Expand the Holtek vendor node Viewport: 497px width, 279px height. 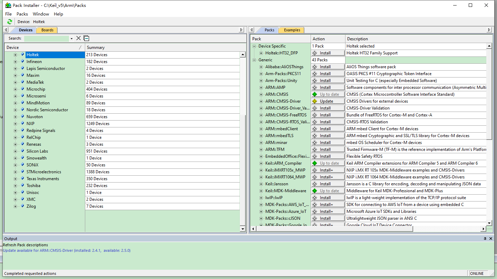coord(15,55)
